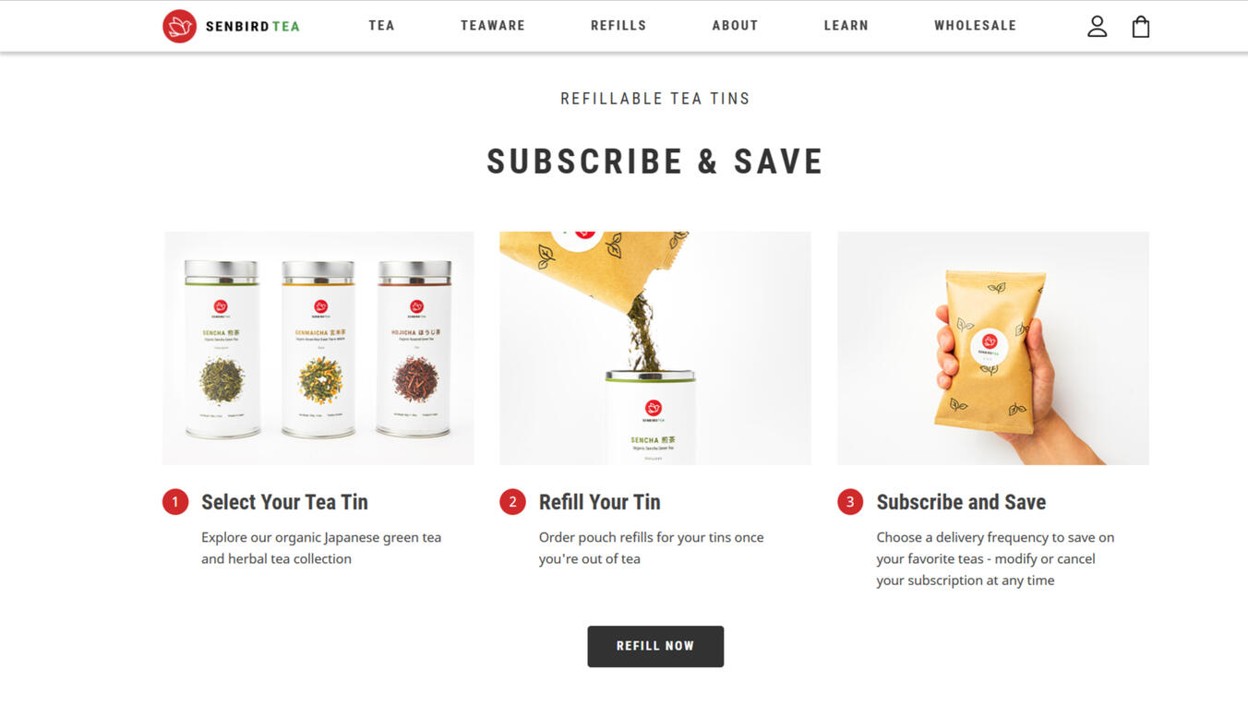Viewport: 1248px width, 706px height.
Task: Click the Refill Your Tin heading
Action: 600,502
